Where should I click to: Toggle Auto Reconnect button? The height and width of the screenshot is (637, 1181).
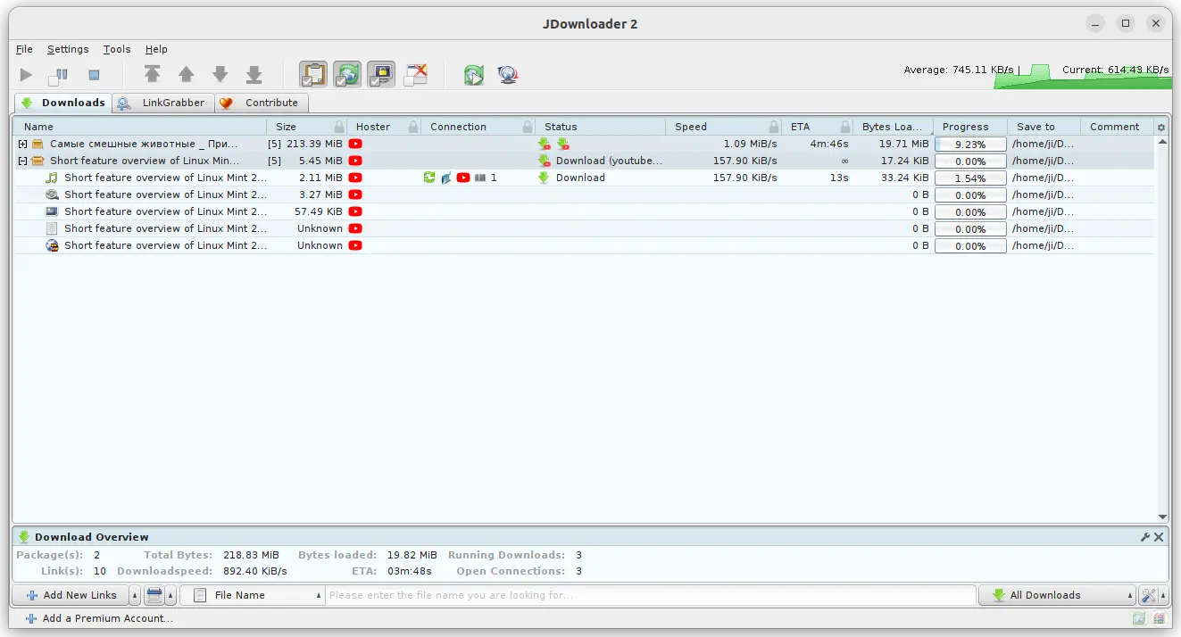click(347, 75)
